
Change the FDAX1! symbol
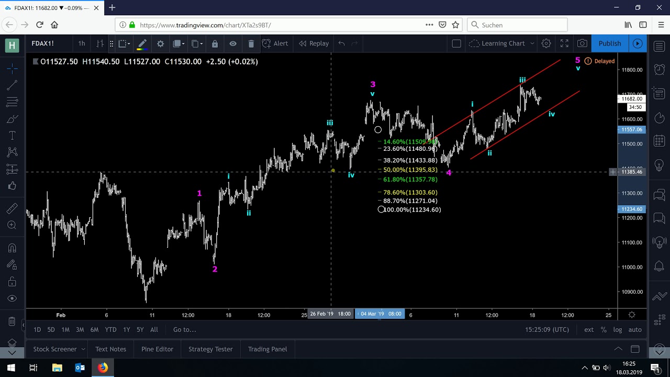(x=43, y=43)
